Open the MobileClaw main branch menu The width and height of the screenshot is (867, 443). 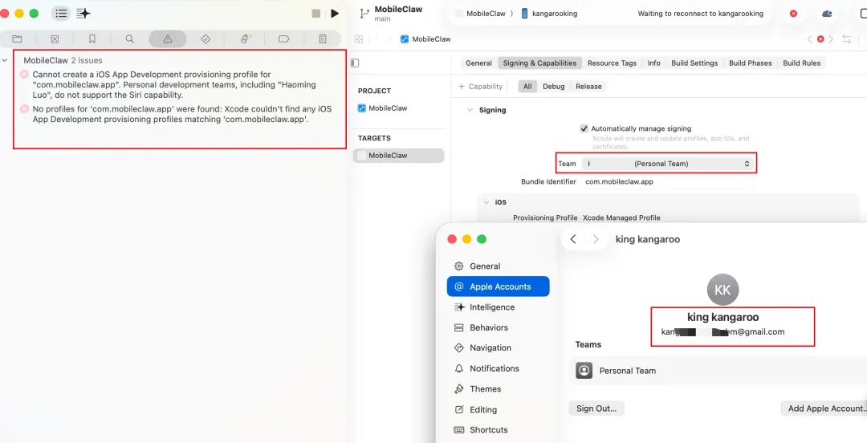click(x=391, y=14)
